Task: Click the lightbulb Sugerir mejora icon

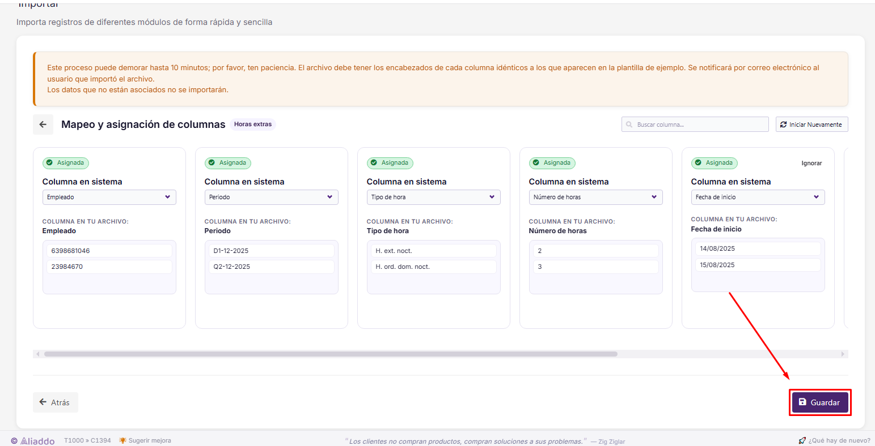Action: (x=122, y=440)
